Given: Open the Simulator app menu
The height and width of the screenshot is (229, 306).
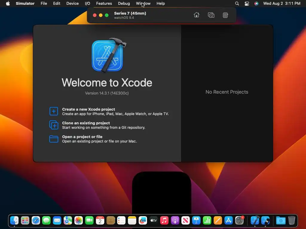Looking at the screenshot, I should click(25, 4).
